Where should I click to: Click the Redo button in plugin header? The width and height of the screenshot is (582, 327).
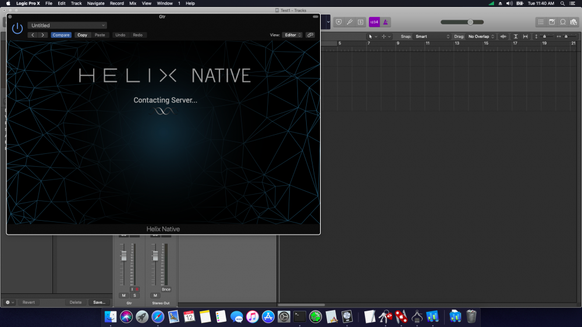(x=138, y=35)
